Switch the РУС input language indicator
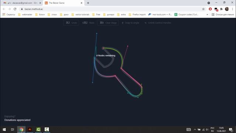The width and height of the screenshot is (236, 133). [x=212, y=129]
